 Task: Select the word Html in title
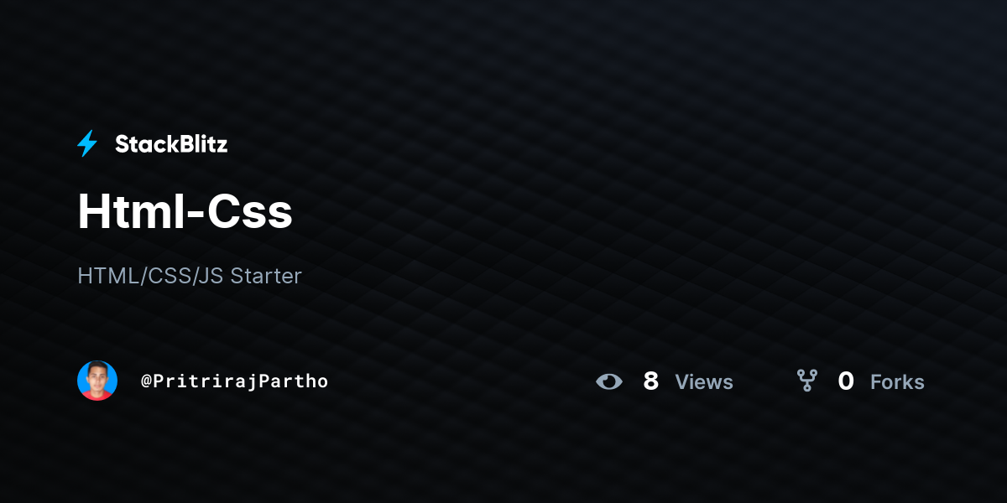pyautogui.click(x=128, y=211)
